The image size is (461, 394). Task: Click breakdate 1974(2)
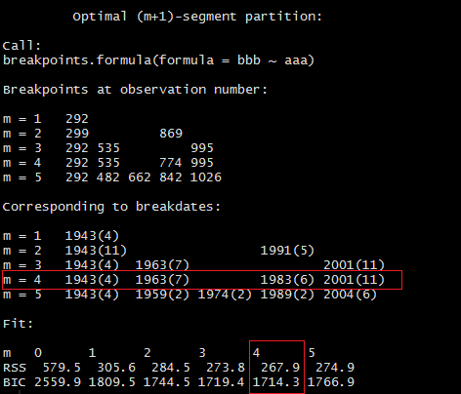point(225,295)
